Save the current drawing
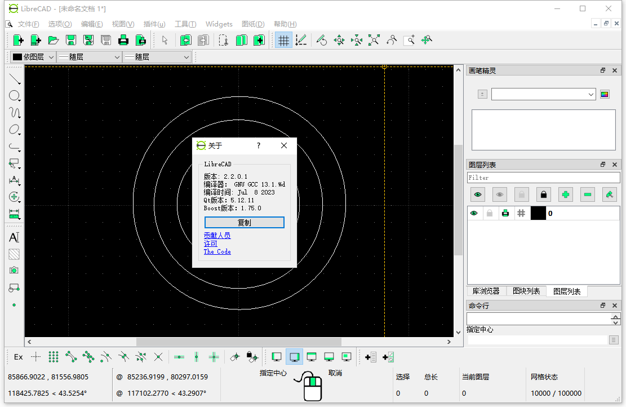The height and width of the screenshot is (407, 626). click(71, 41)
